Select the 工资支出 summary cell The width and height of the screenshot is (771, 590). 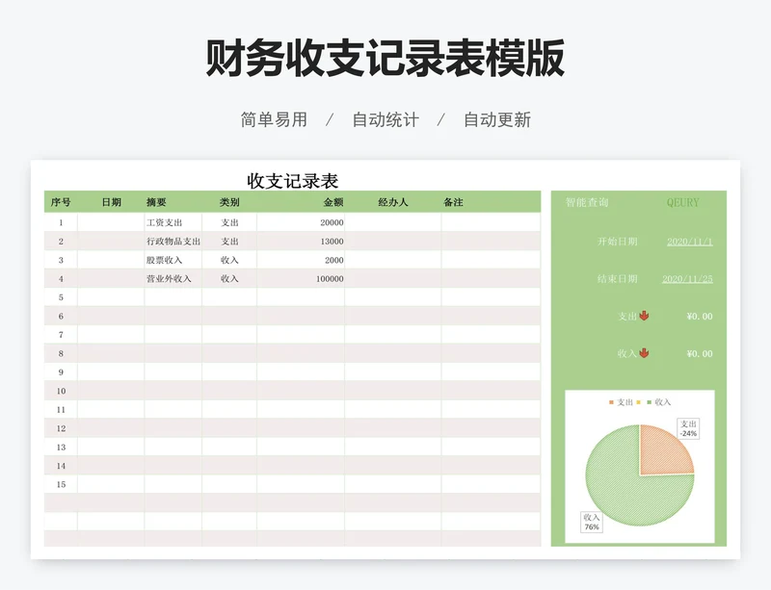tap(173, 222)
